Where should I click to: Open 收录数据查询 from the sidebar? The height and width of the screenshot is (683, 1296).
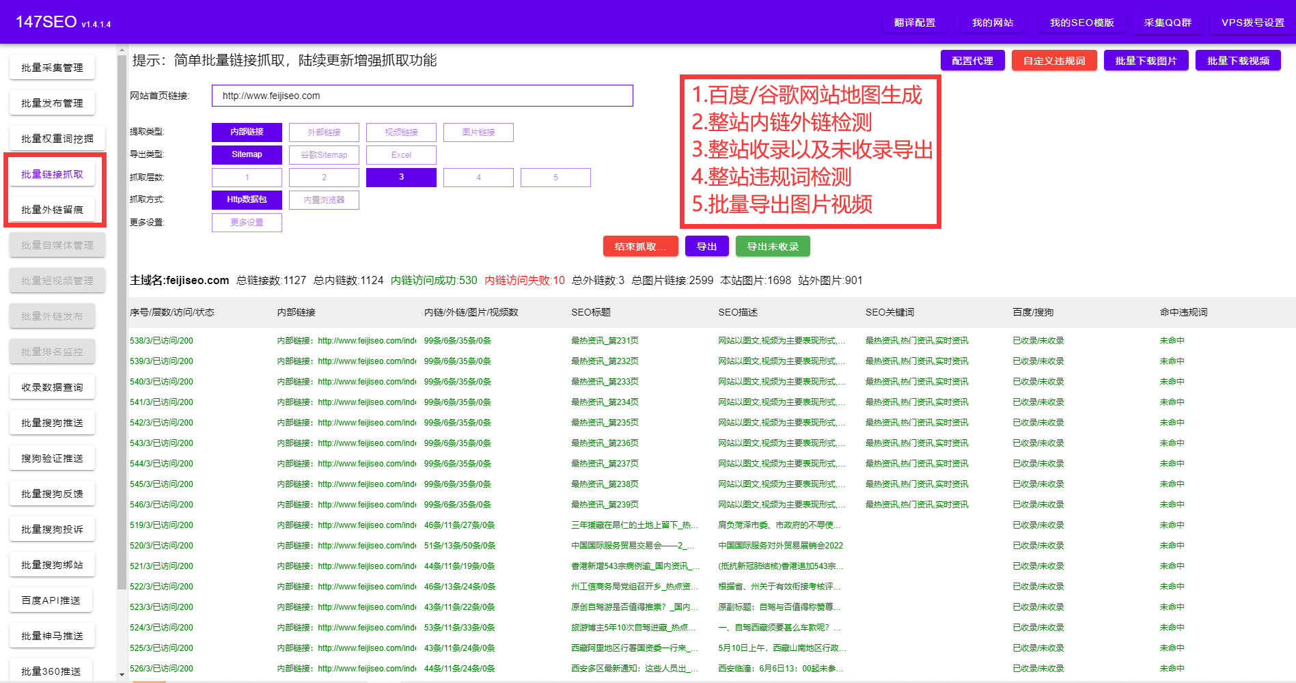click(52, 387)
